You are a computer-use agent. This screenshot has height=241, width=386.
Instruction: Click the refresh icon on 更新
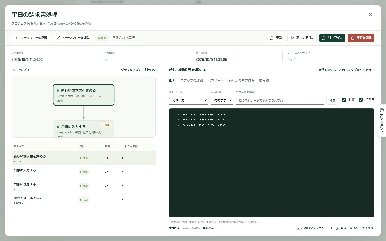coord(272,38)
